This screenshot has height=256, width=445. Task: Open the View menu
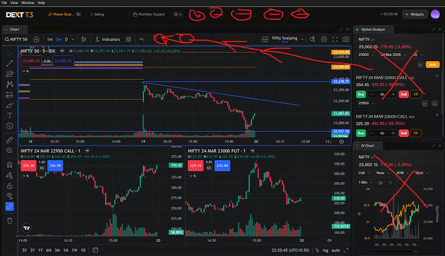coord(14,3)
